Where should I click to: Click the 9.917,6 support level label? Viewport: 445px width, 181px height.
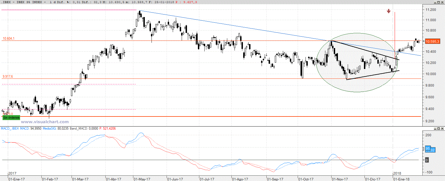tap(8, 76)
